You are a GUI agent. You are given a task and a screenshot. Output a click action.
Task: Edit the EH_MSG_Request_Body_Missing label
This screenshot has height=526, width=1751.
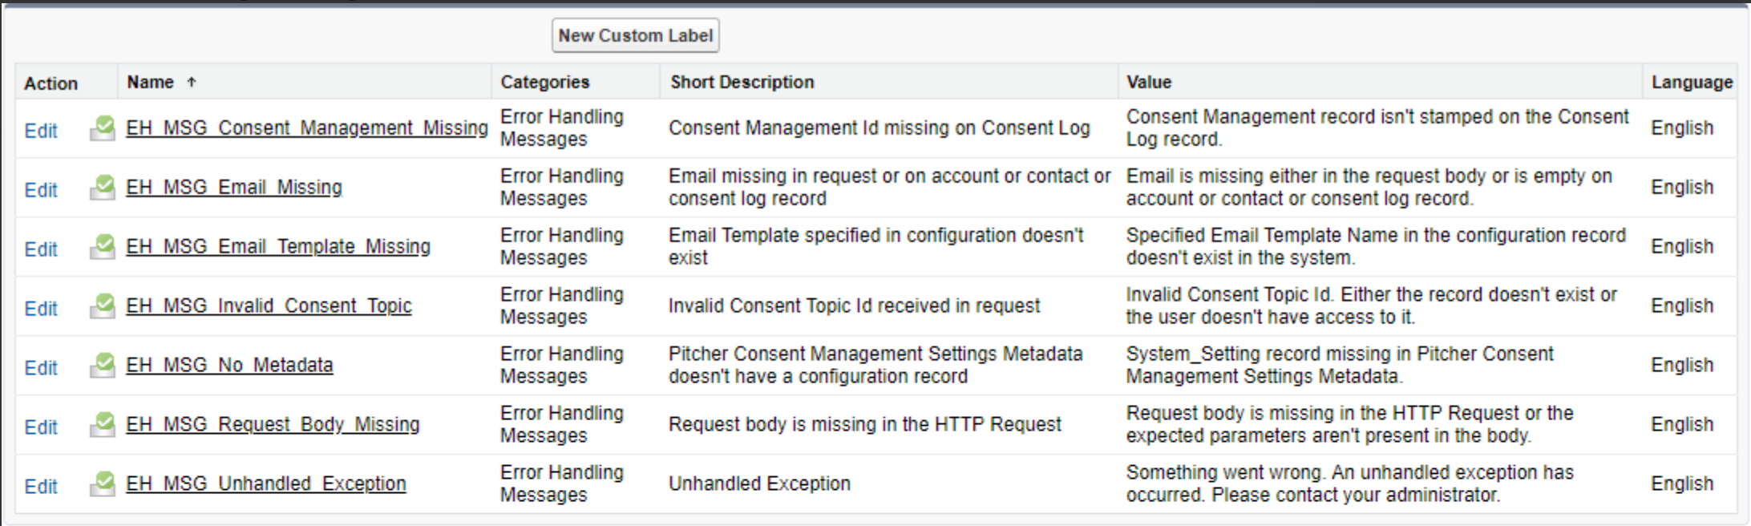click(41, 427)
